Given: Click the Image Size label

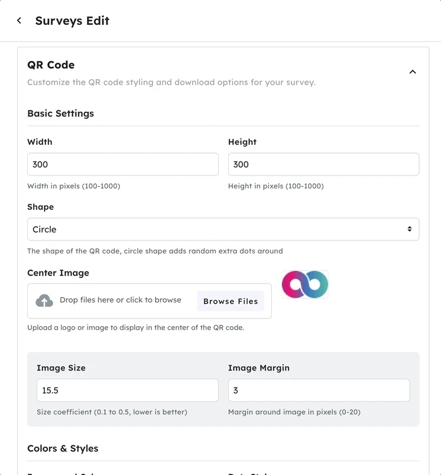Looking at the screenshot, I should (x=61, y=367).
